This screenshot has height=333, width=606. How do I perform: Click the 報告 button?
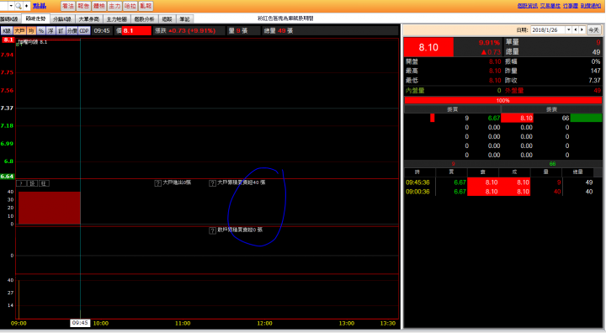click(x=83, y=6)
